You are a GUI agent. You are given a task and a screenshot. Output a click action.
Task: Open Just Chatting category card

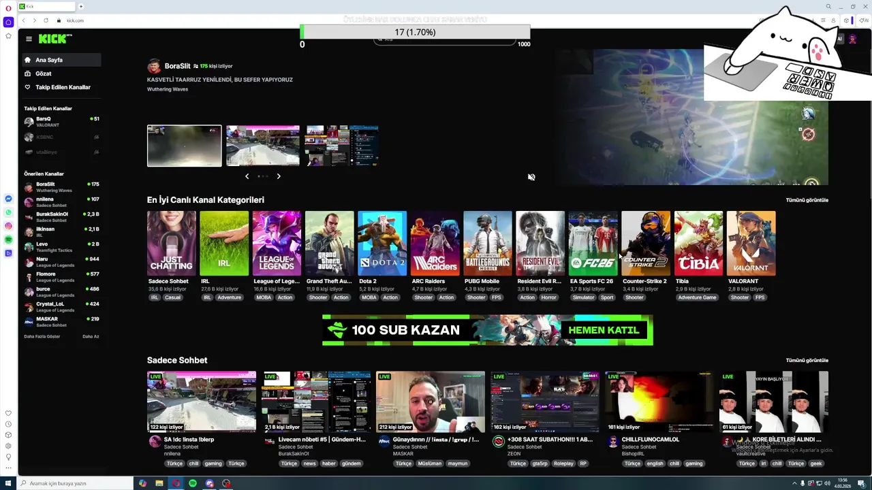[x=172, y=243]
